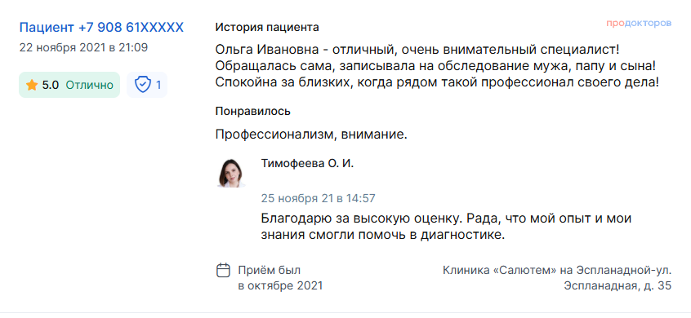The width and height of the screenshot is (691, 318).
Task: Click the Приём был в октябре 2021 text
Action: tap(281, 278)
